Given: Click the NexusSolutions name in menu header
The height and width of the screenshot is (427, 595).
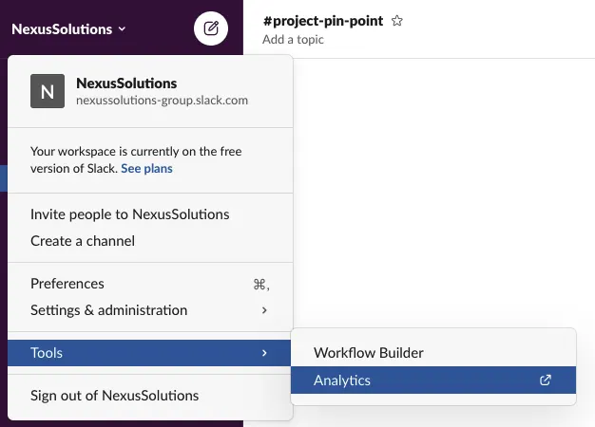Looking at the screenshot, I should click(x=126, y=84).
